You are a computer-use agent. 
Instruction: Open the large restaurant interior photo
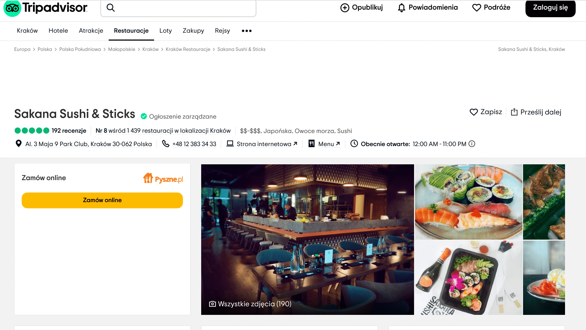[307, 240]
